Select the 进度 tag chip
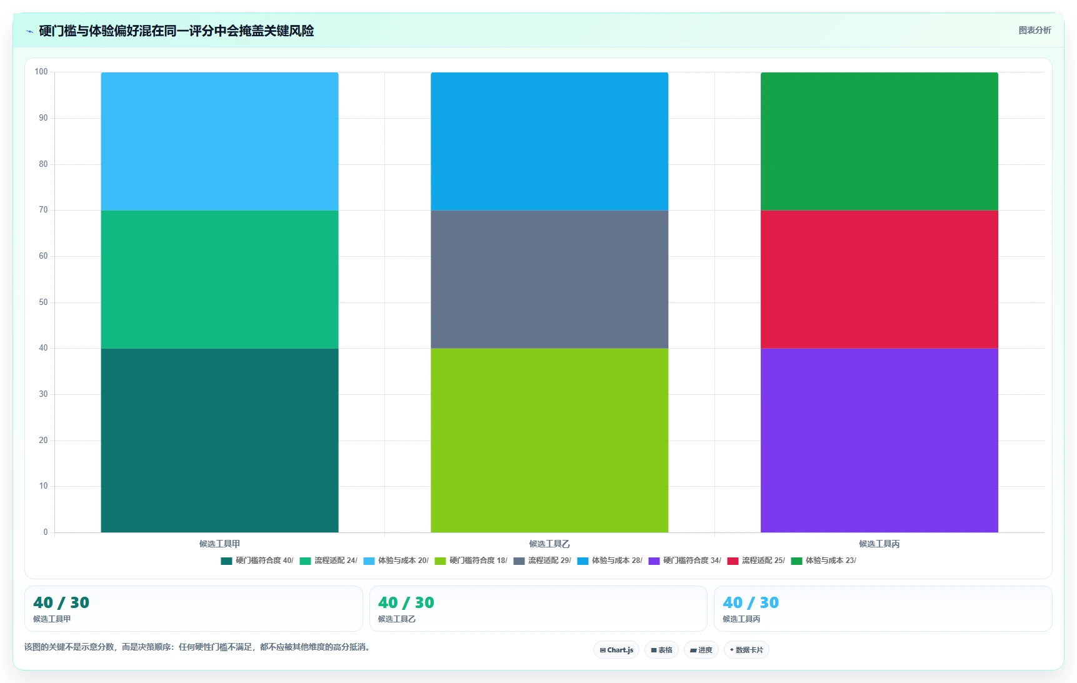Image resolution: width=1077 pixels, height=683 pixels. click(701, 650)
